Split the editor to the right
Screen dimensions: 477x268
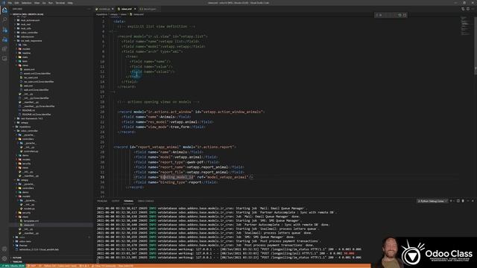[x=468, y=9]
